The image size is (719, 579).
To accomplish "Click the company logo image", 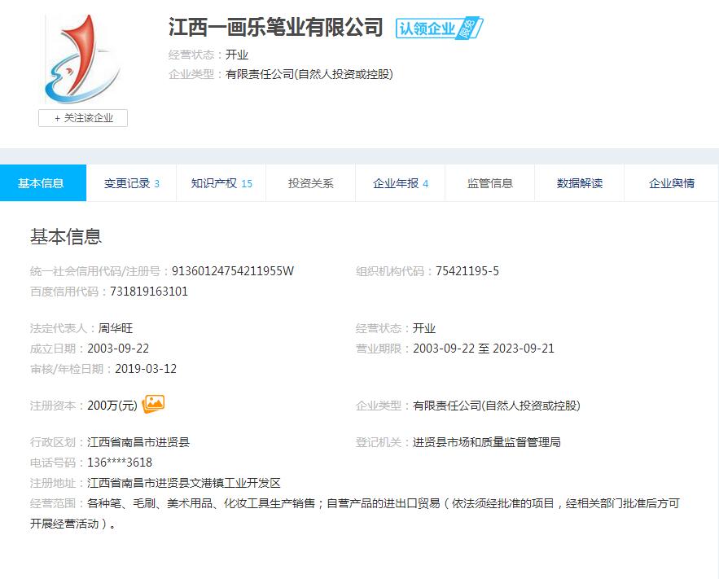I will pos(82,59).
